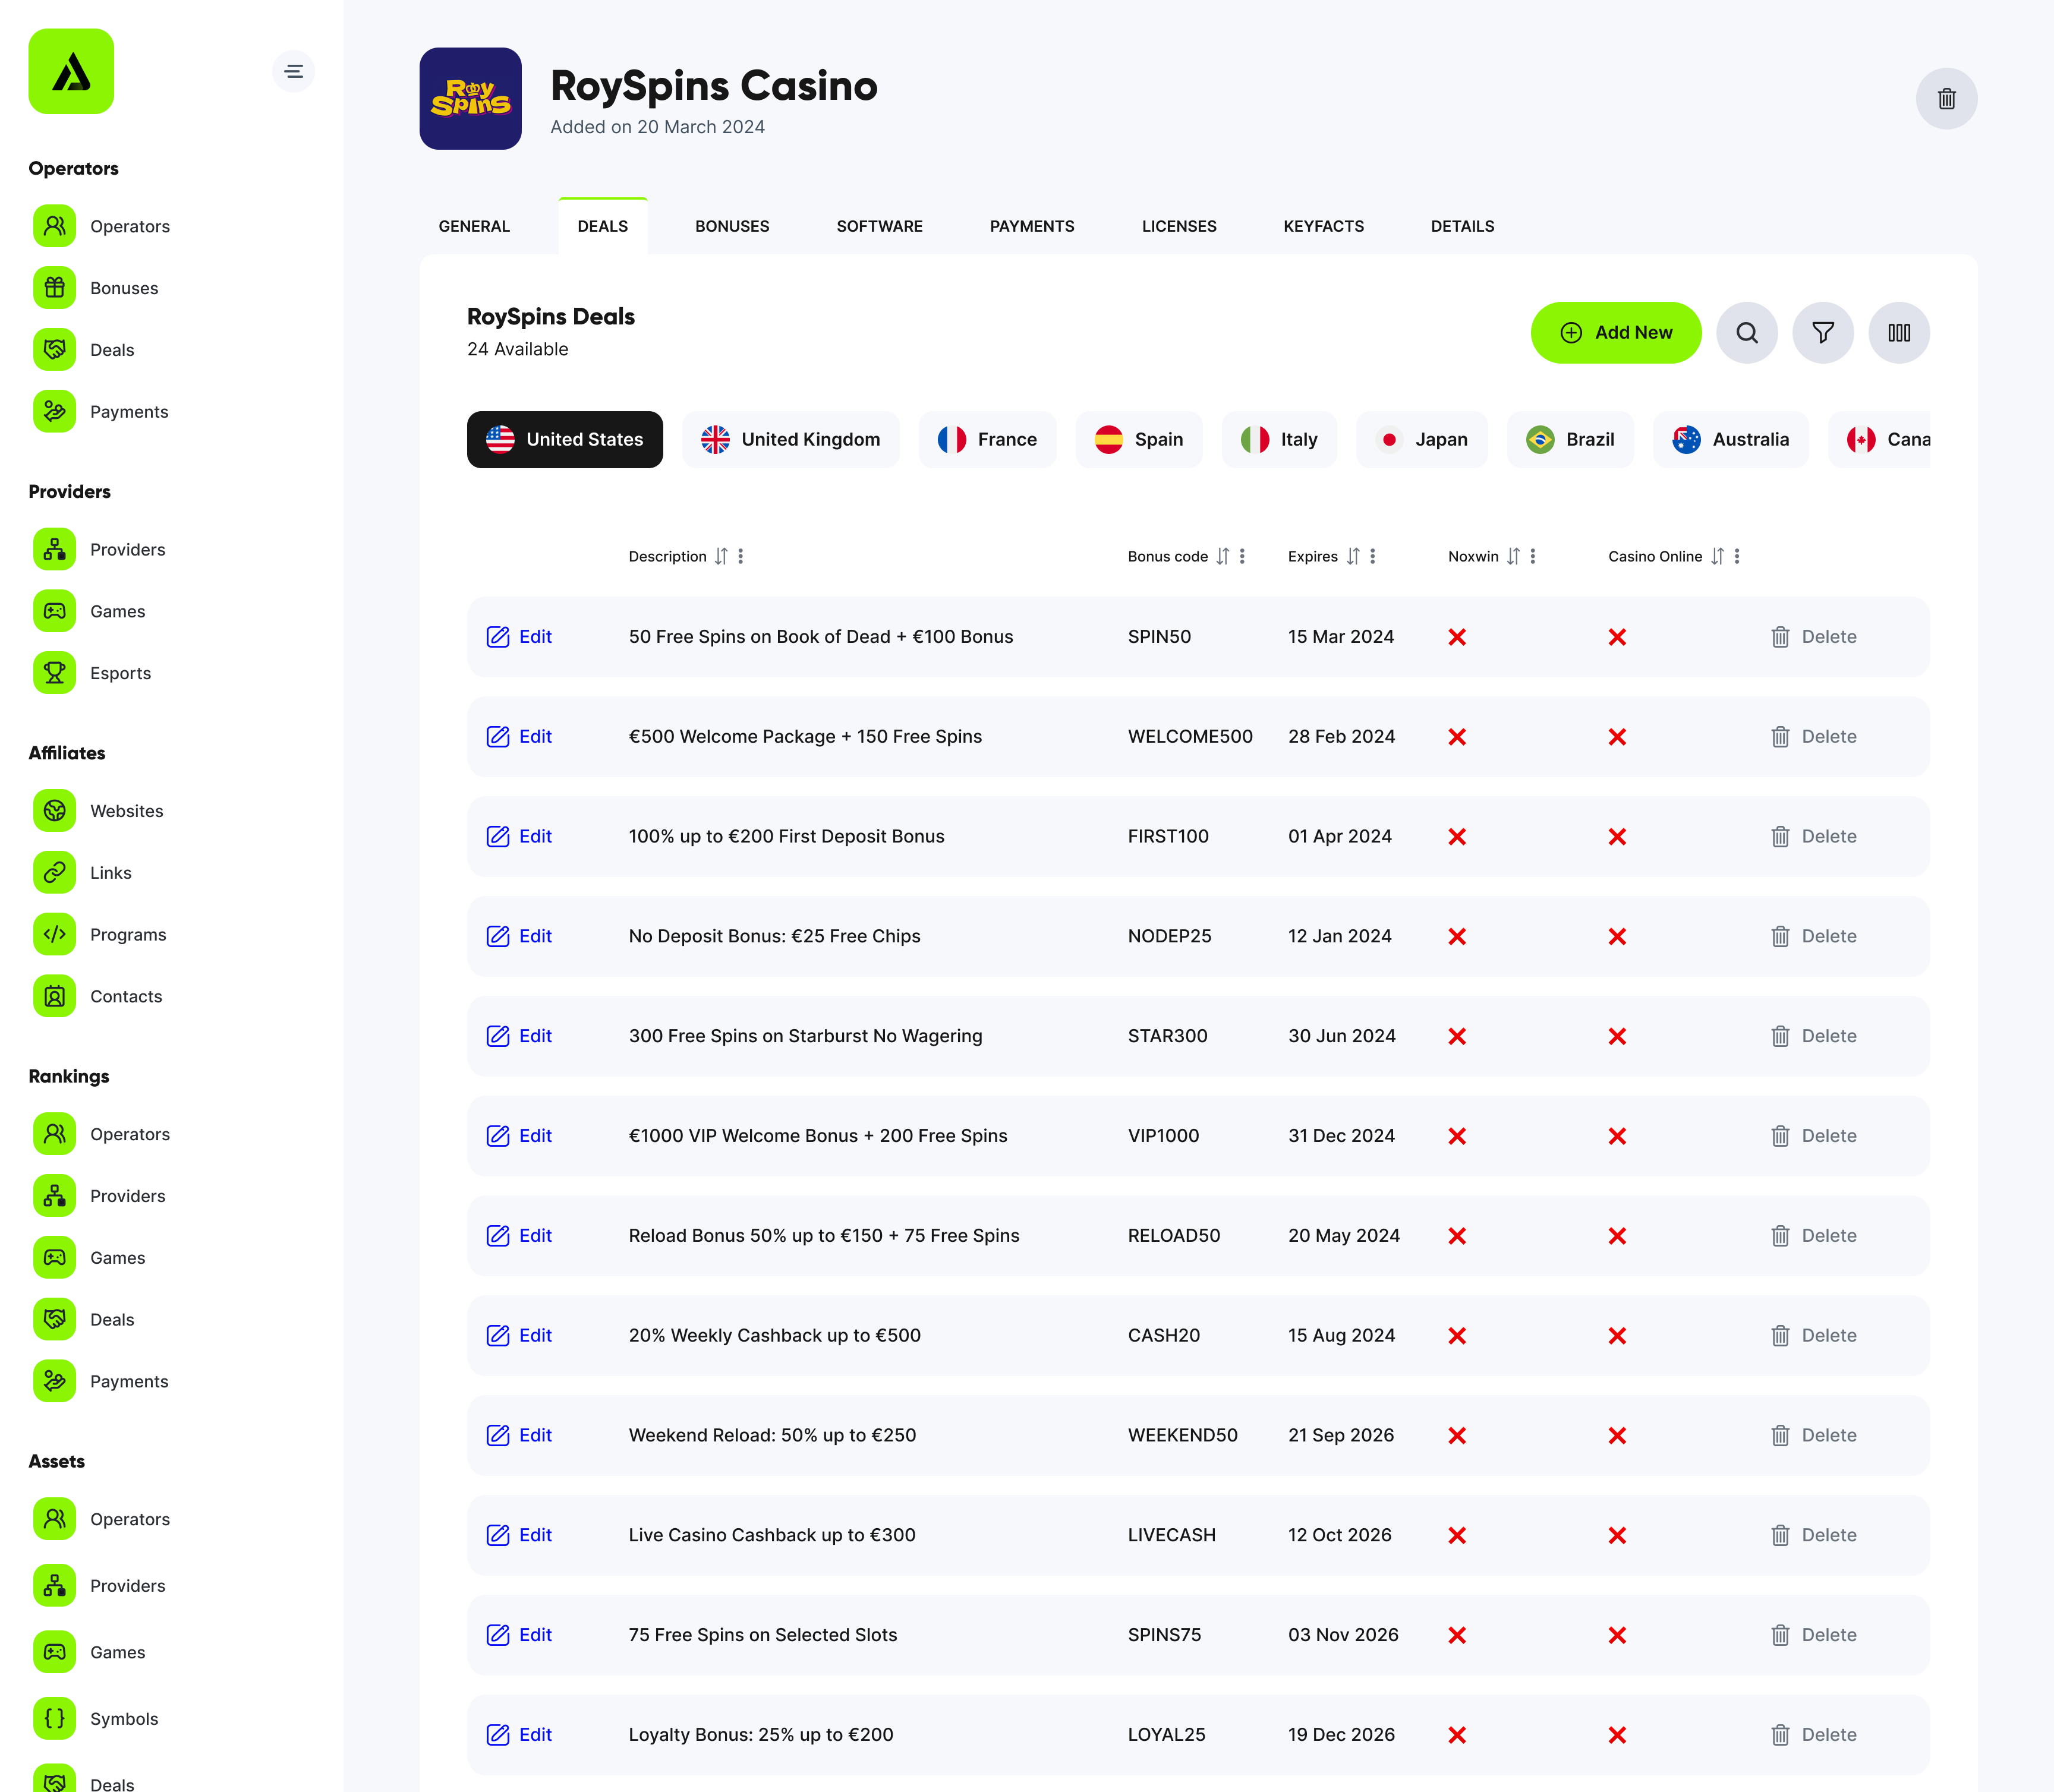Open Contacts icon in sidebar
Screen dimensions: 2054x1792
coord(54,996)
